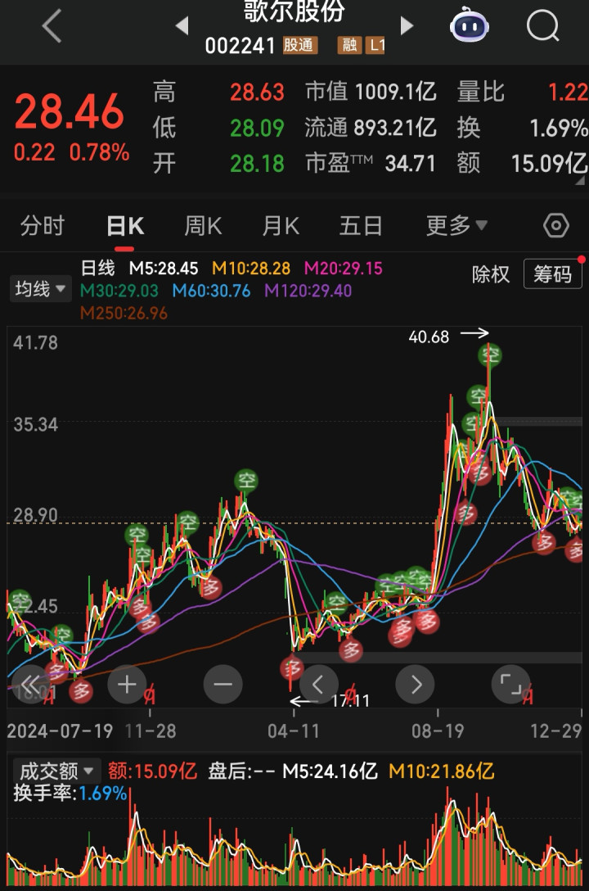589x891 pixels.
Task: Switch to next stock with right triangle
Action: (x=407, y=25)
